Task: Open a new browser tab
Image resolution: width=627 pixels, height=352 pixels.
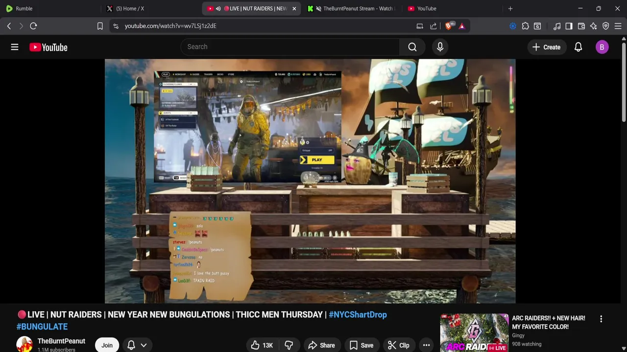Action: [x=510, y=8]
